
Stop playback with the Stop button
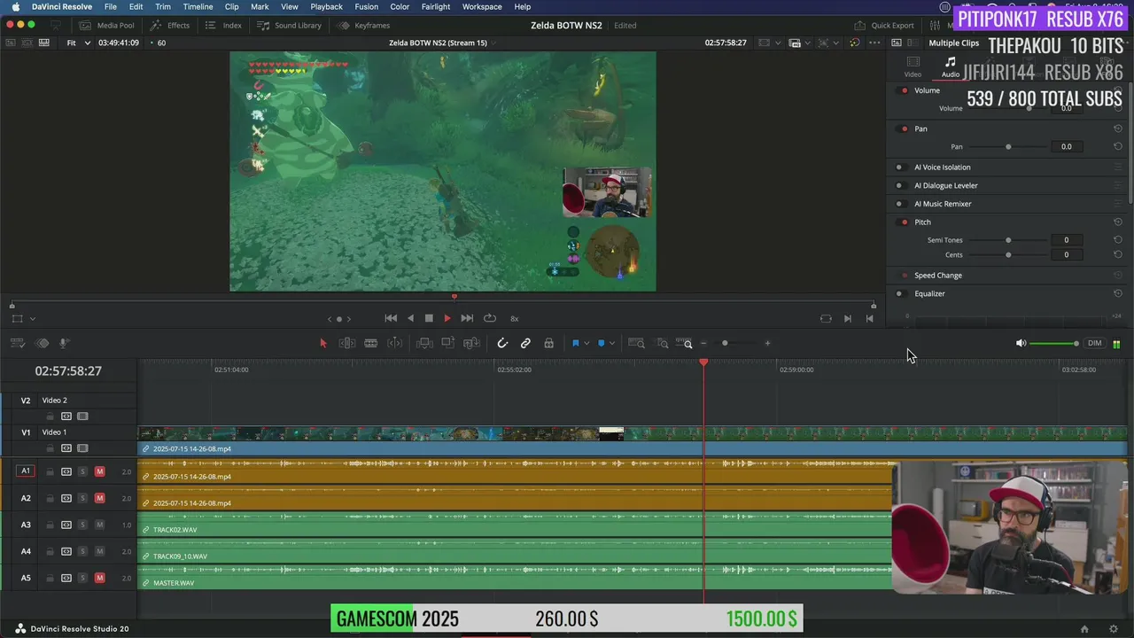(x=429, y=318)
